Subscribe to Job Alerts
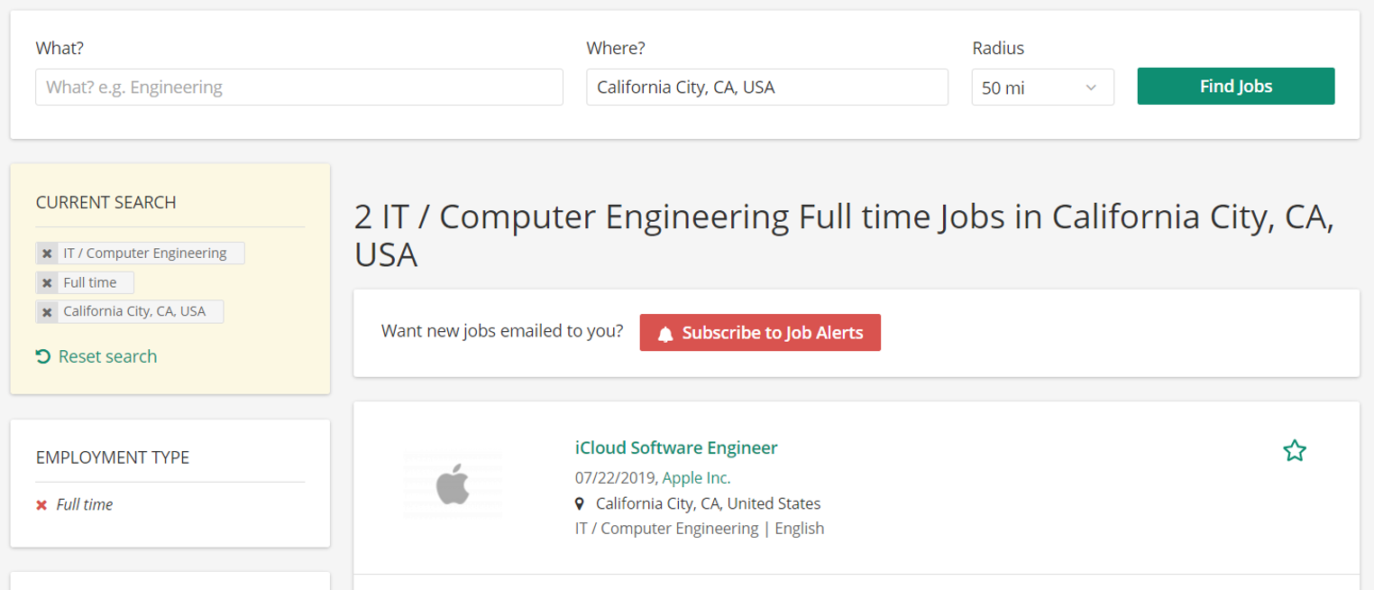This screenshot has height=590, width=1374. tap(760, 332)
